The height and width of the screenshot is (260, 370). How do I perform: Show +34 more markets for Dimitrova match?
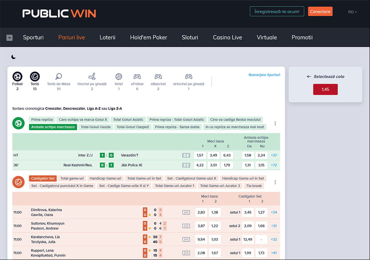coord(274,212)
